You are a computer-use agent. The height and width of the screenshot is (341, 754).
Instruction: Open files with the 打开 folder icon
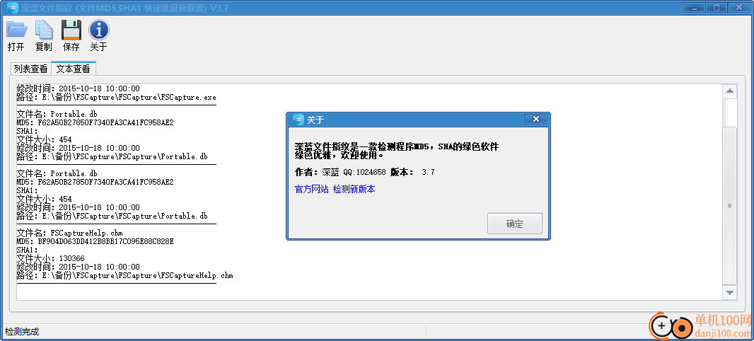(x=16, y=35)
